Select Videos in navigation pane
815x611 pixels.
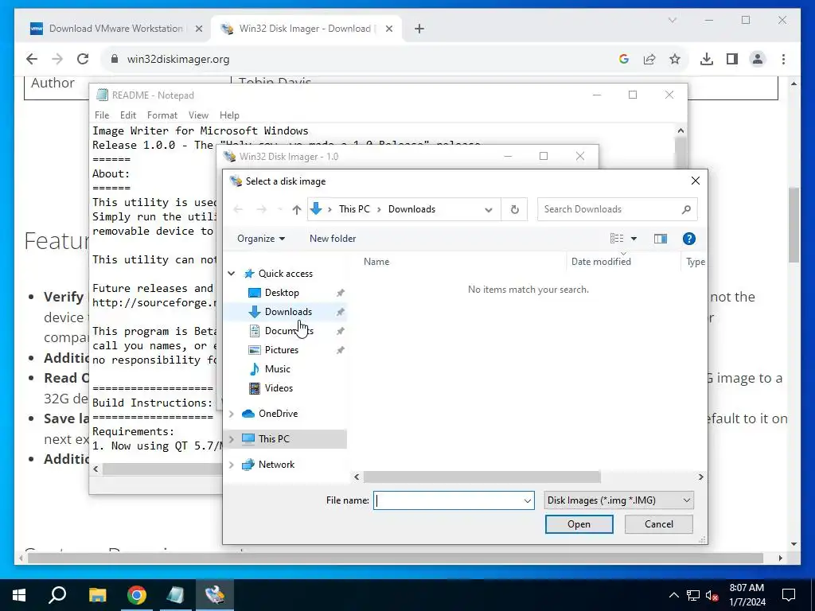coord(279,388)
